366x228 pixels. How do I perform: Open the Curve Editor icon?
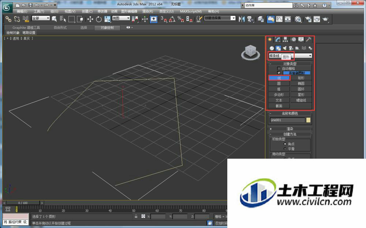[x=279, y=19]
